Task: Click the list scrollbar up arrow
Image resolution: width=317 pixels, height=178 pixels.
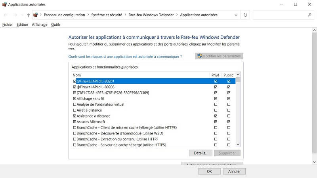Action: pos(238,74)
